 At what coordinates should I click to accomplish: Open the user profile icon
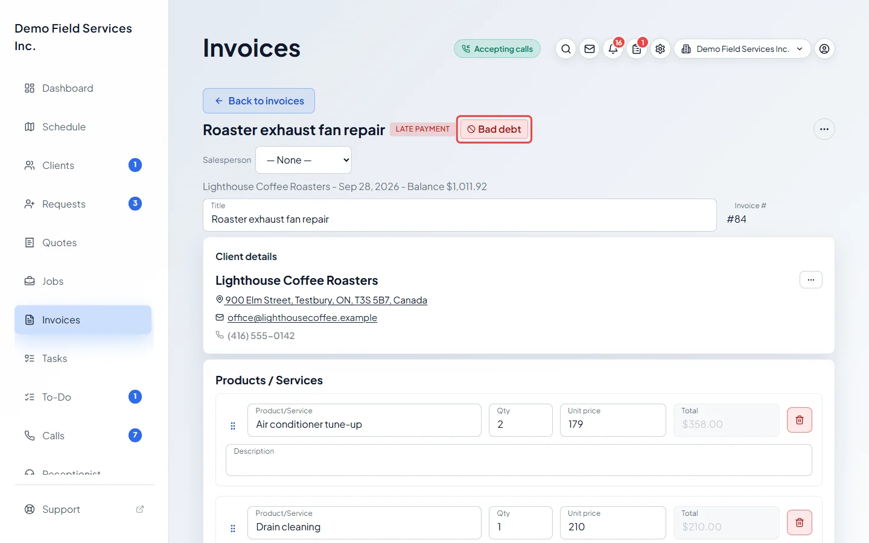(x=824, y=49)
